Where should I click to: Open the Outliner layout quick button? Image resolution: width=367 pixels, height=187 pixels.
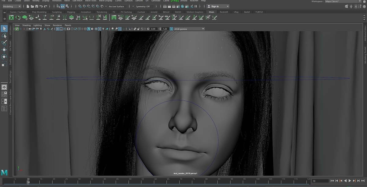click(4, 108)
